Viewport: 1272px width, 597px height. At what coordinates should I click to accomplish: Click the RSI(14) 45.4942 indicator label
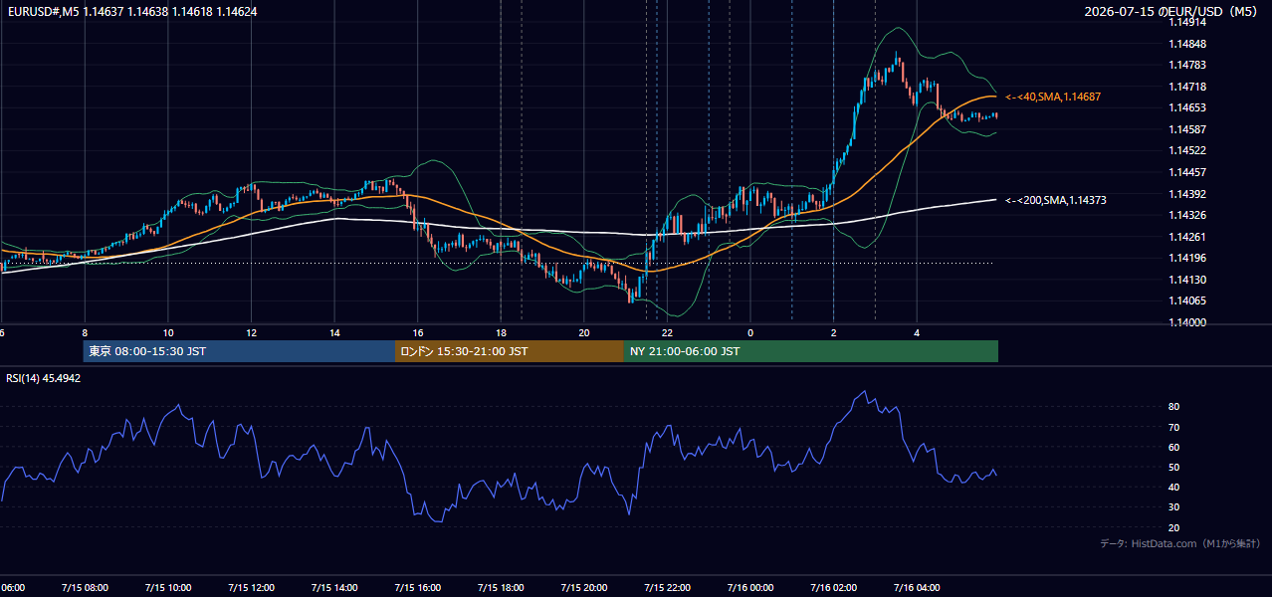click(x=44, y=378)
